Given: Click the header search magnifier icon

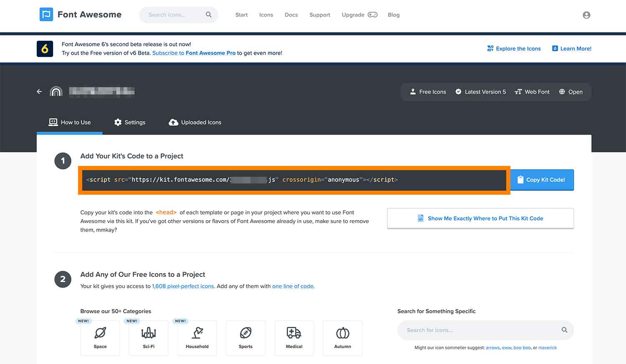Looking at the screenshot, I should click(x=209, y=15).
